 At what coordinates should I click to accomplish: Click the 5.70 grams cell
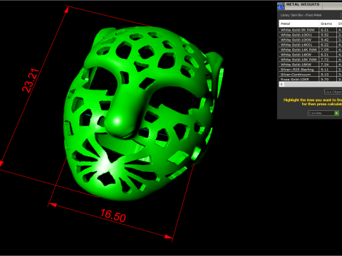pos(328,79)
